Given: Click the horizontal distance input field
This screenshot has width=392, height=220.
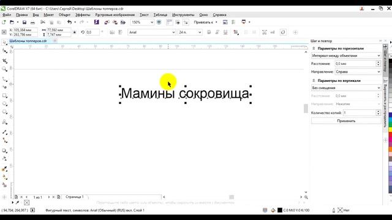Looking at the screenshot, I should click(355, 64).
